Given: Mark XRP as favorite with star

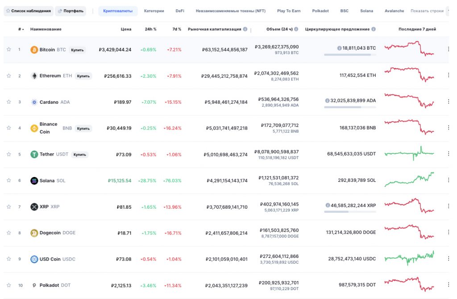Looking at the screenshot, I should (x=9, y=206).
